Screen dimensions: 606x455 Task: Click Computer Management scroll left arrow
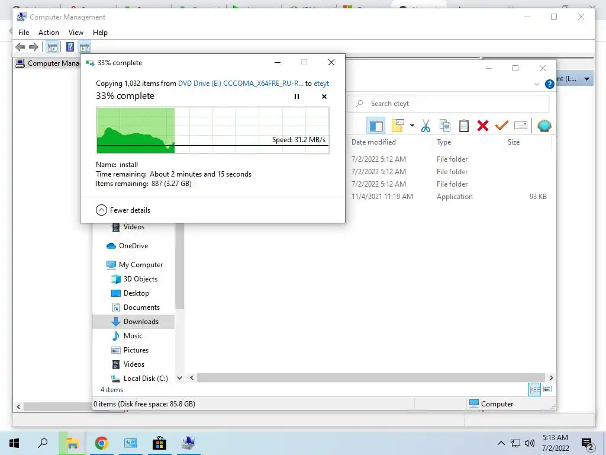(18, 406)
